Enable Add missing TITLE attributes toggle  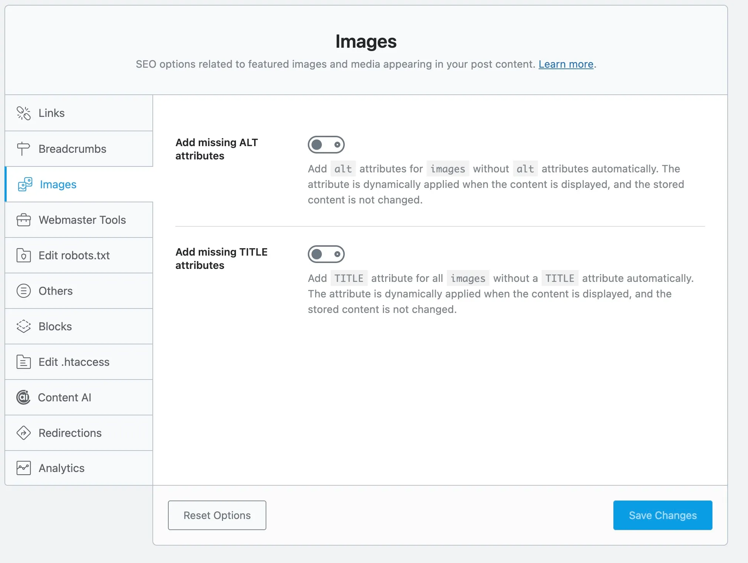pos(326,254)
